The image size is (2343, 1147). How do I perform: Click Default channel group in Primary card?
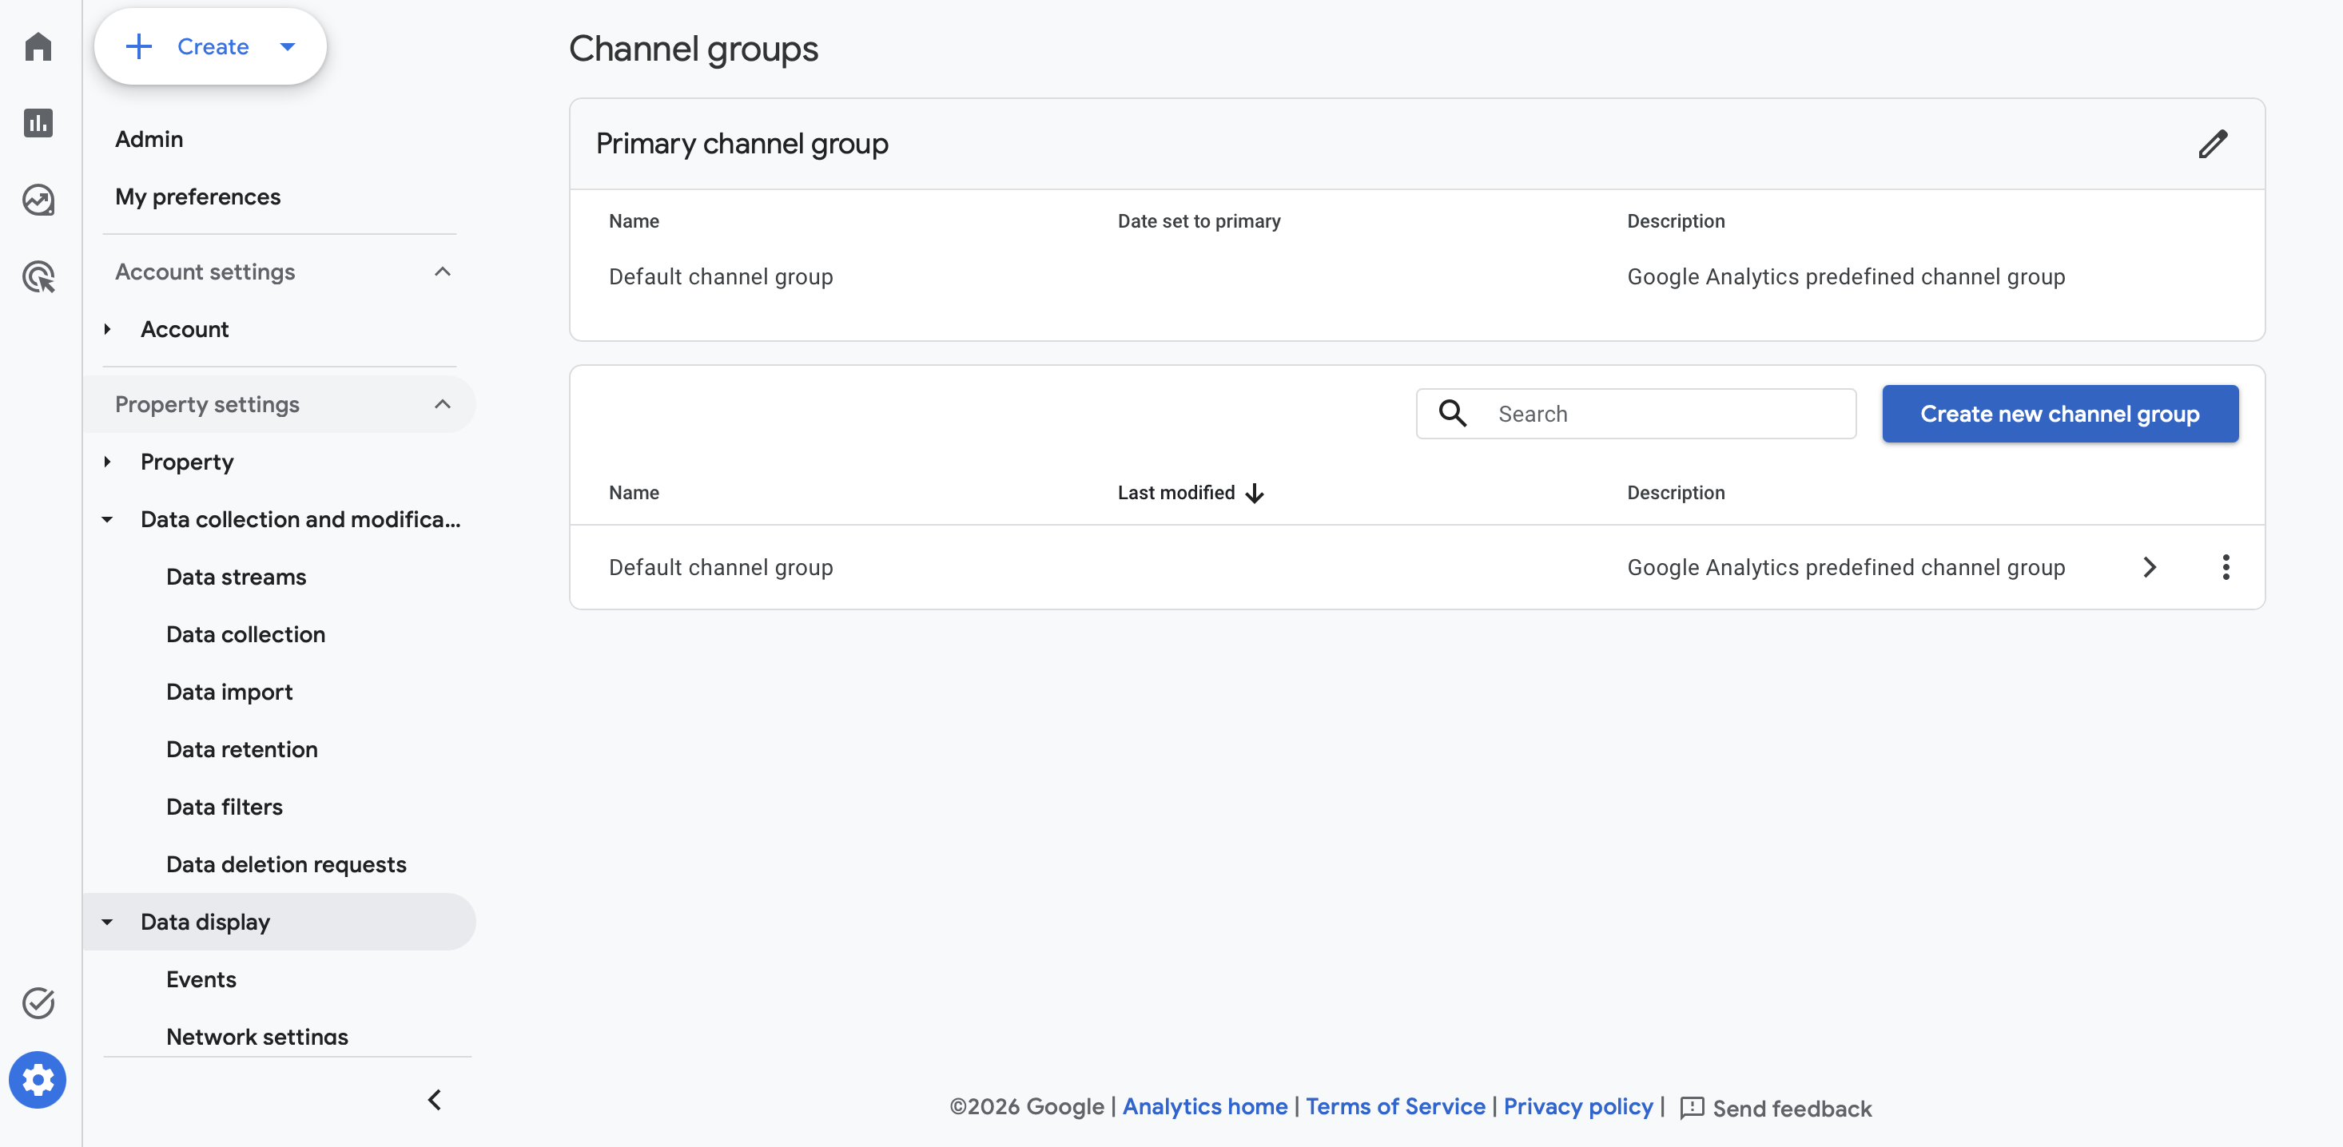[x=720, y=276]
